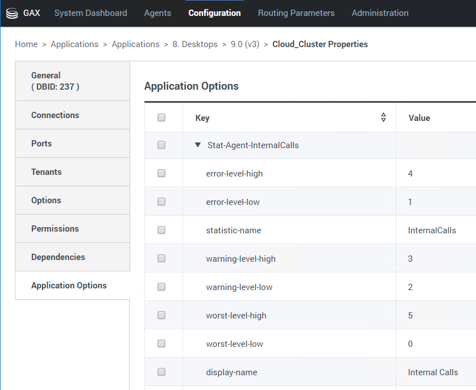The height and width of the screenshot is (390, 476).
Task: Navigate to 8. Desktops breadcrumb
Action: 195,44
